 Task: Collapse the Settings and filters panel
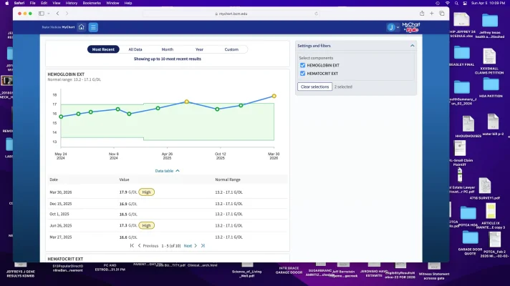click(x=412, y=46)
